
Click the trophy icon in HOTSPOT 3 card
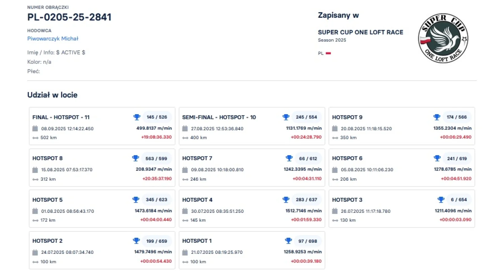(441, 200)
